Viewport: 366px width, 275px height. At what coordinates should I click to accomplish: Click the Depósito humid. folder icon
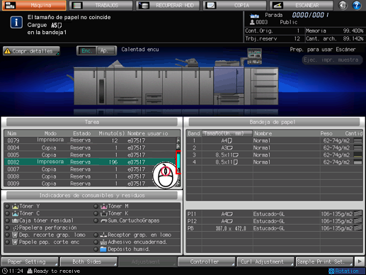pyautogui.click(x=103, y=249)
